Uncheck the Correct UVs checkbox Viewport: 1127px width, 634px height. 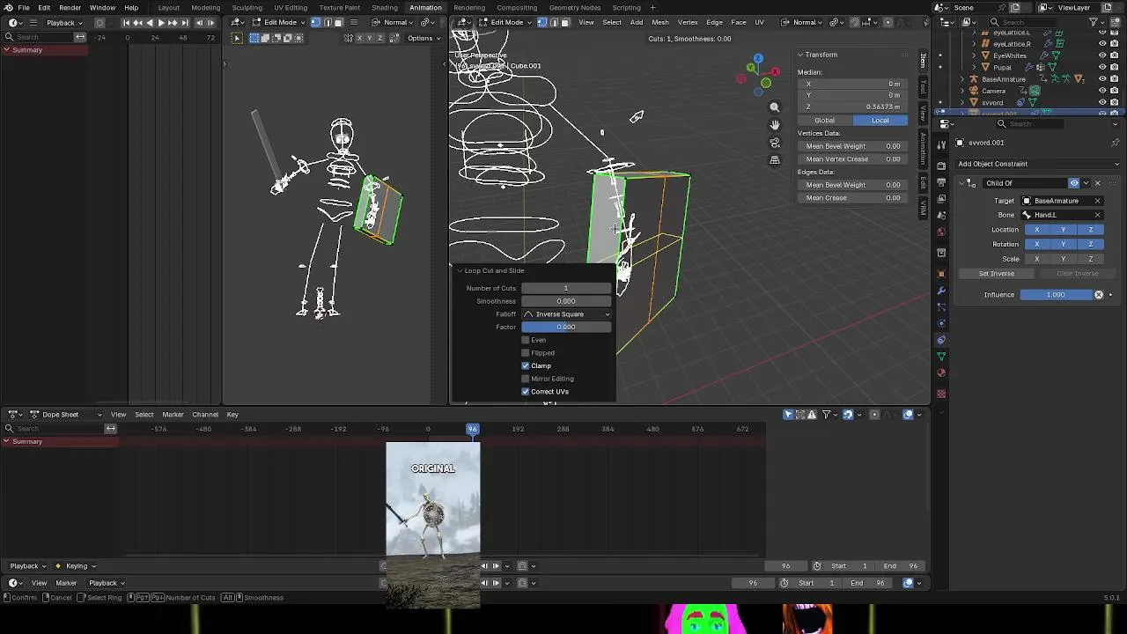coord(526,392)
